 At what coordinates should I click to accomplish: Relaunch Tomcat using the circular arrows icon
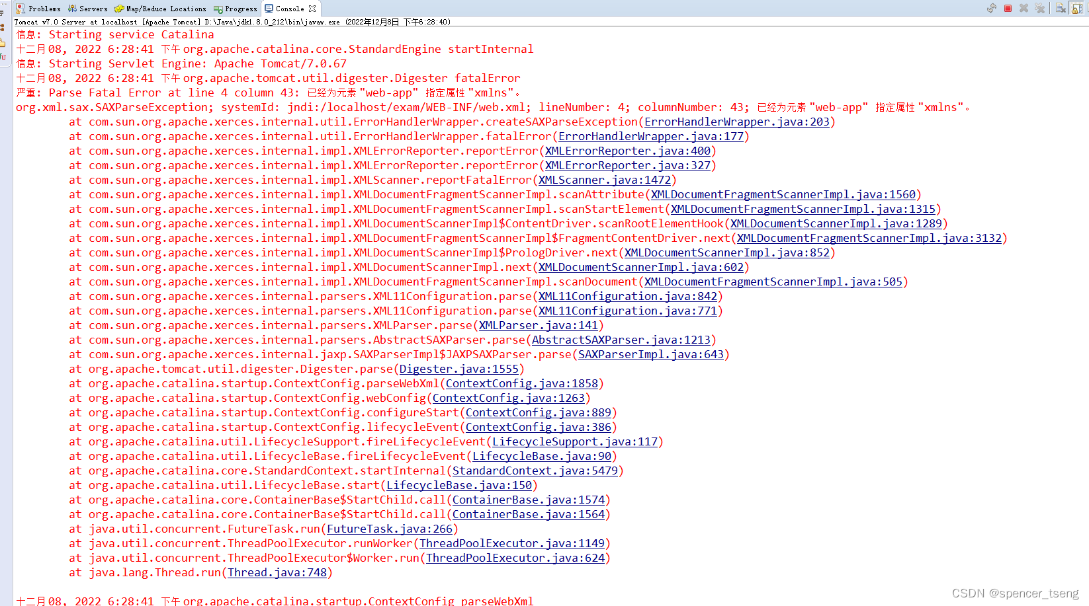coord(992,8)
